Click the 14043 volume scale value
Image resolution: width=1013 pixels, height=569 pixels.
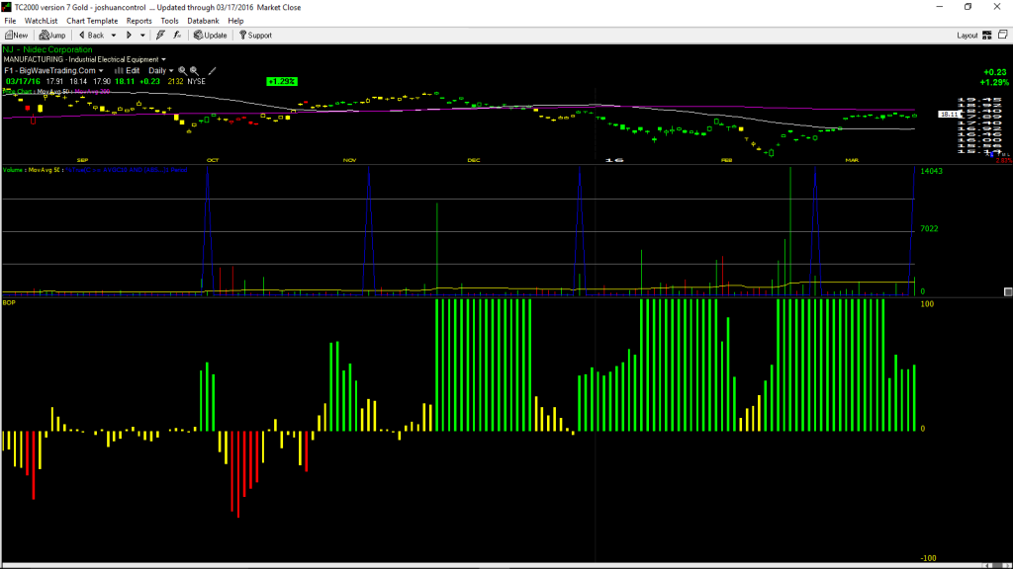tap(931, 171)
